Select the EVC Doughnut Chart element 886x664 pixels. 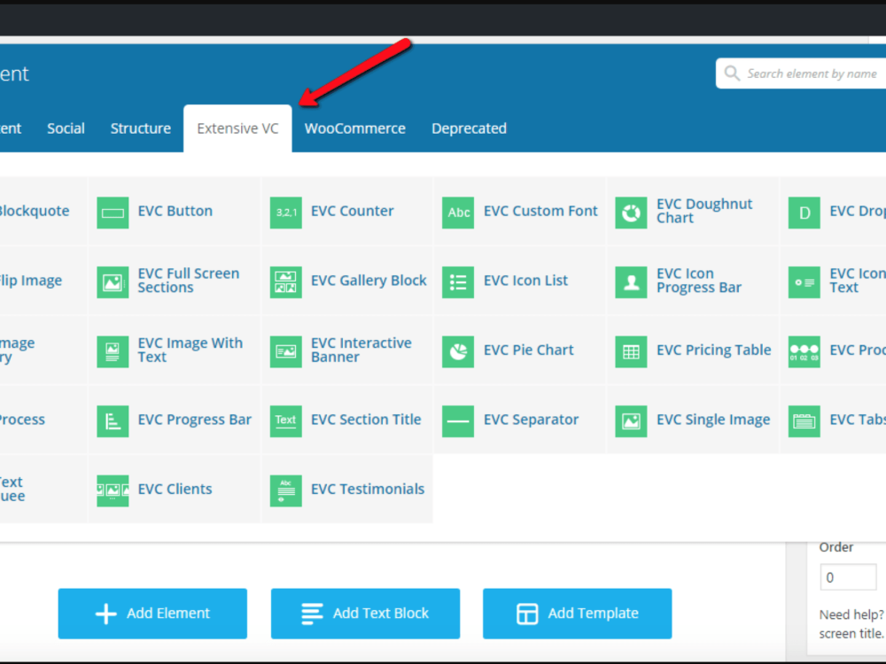coord(691,212)
